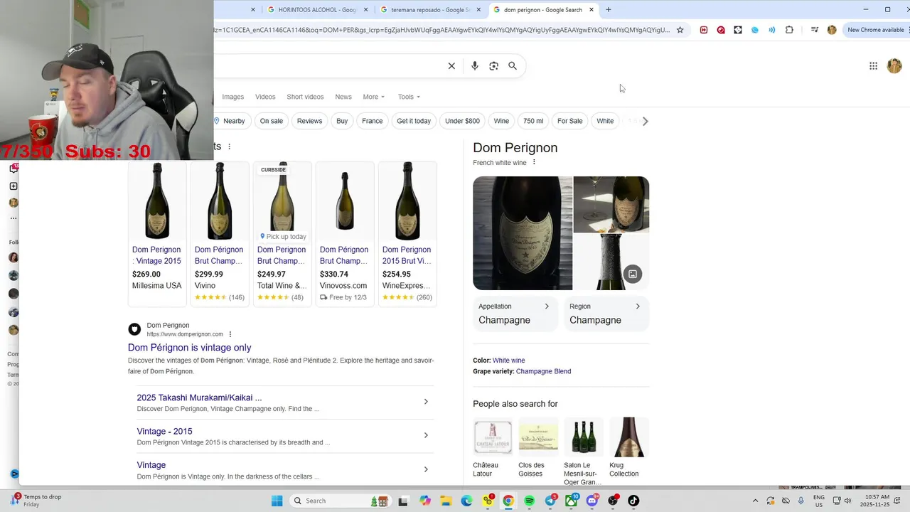Open Discord from taskbar
The width and height of the screenshot is (910, 512).
coord(592,501)
